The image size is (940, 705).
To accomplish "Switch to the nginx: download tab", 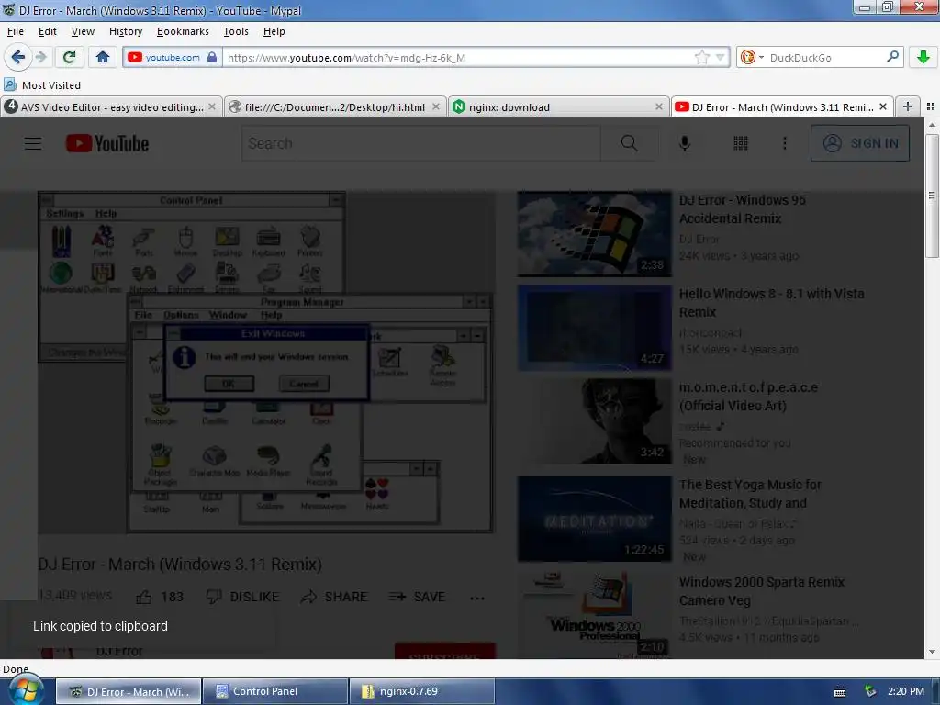I will coord(559,106).
